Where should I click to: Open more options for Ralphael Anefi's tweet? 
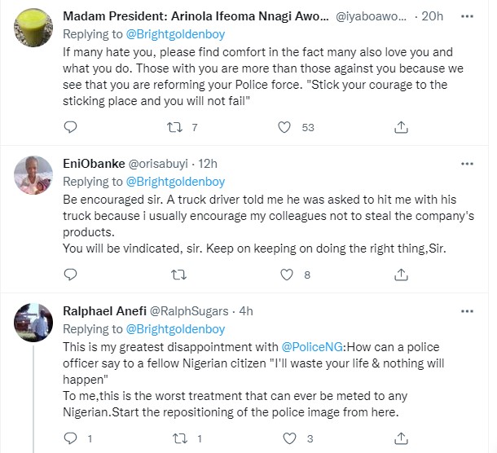467,310
